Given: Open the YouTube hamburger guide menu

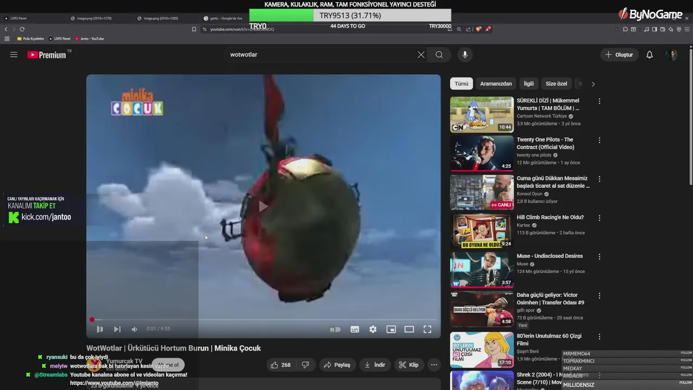Looking at the screenshot, I should click(x=14, y=55).
